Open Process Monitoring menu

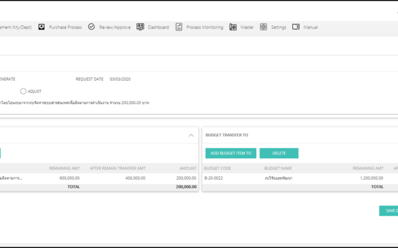205,27
